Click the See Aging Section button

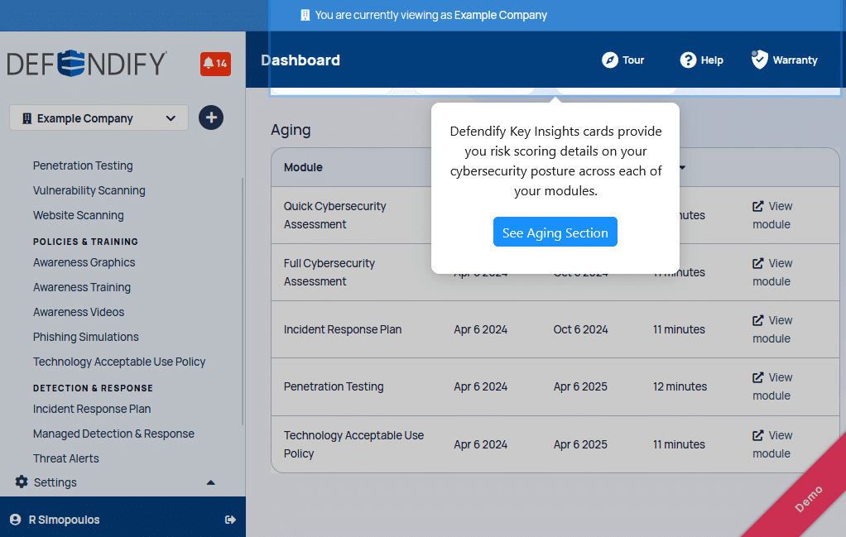coord(555,232)
